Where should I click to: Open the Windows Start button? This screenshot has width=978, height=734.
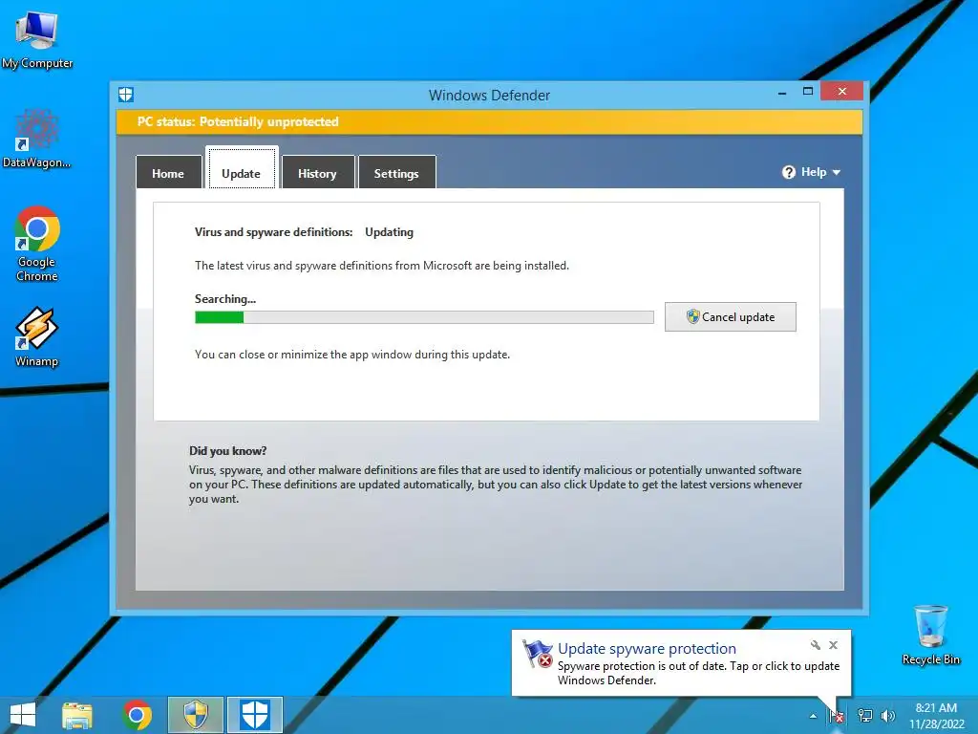[x=23, y=715]
